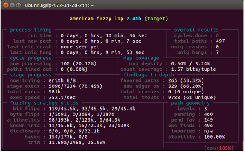Image resolution: width=245 pixels, height=152 pixels.
Task: Click run time value '30 min, 36 sec'
Action: pos(126,35)
